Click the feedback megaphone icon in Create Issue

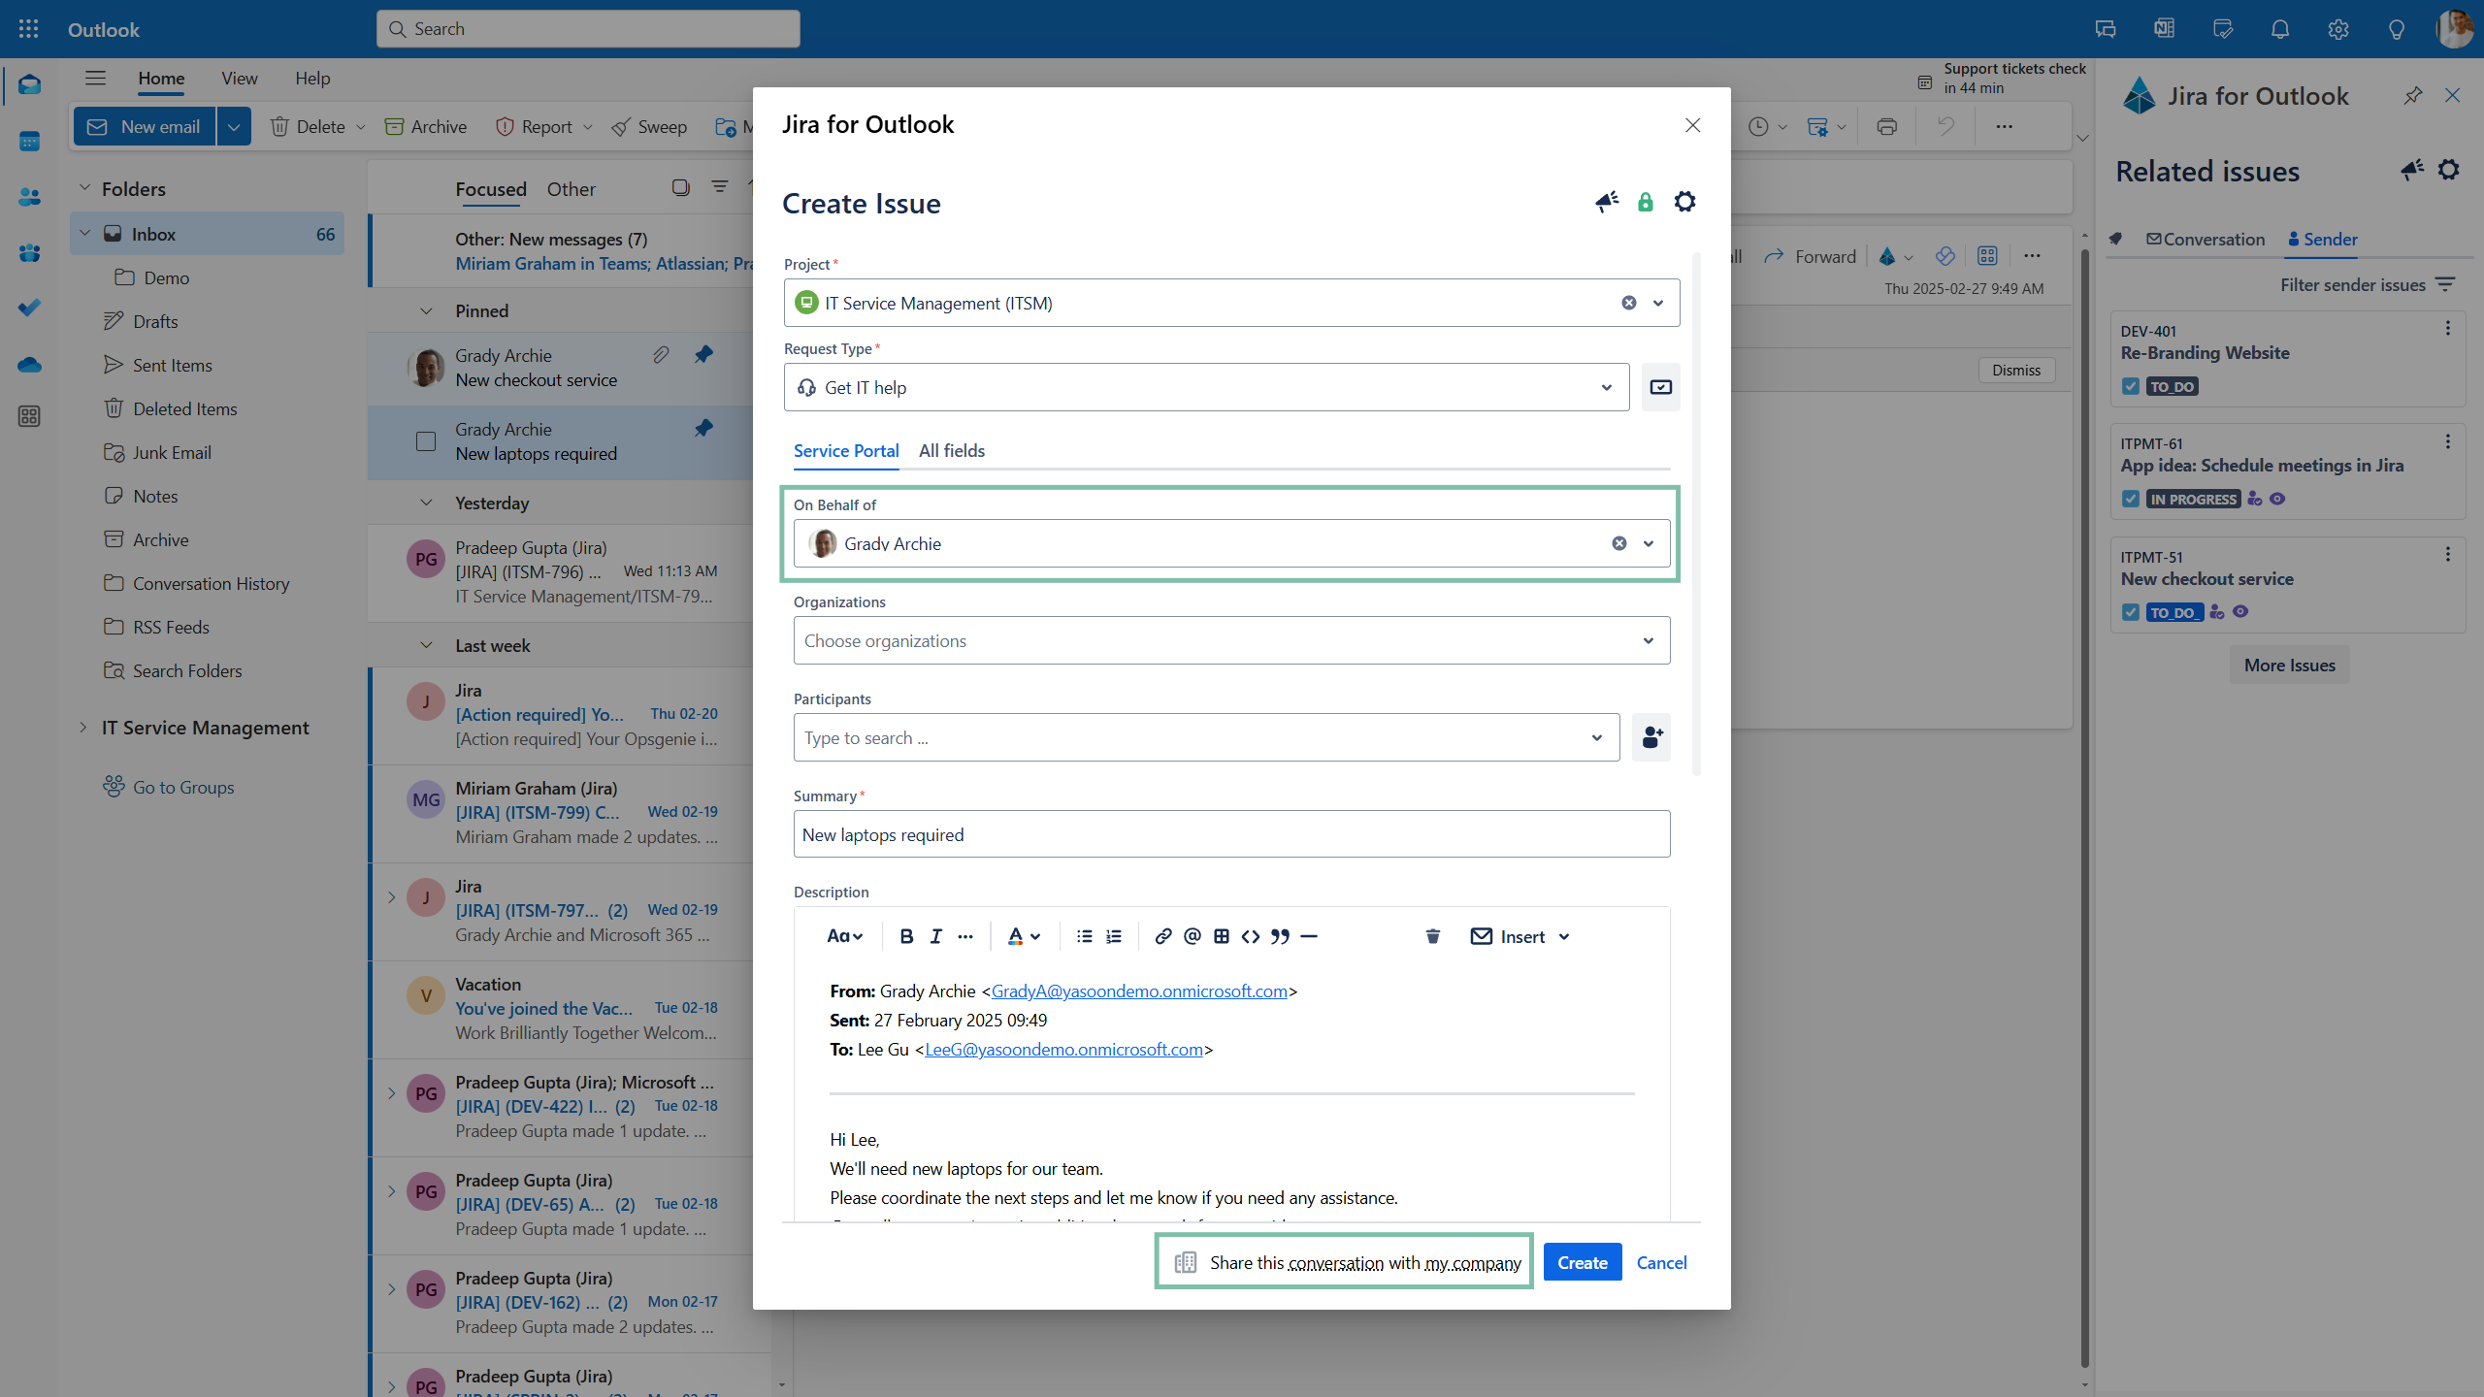click(x=1608, y=202)
